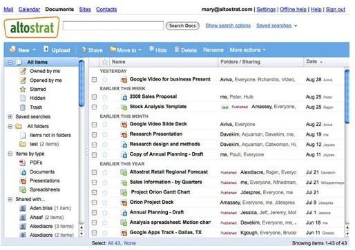Check the box for Orion Project Deck
The height and width of the screenshot is (250, 355).
tap(94, 202)
